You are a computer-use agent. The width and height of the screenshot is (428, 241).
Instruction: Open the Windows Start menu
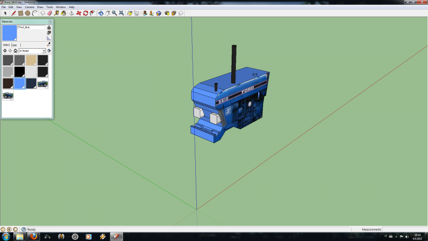pos(6,237)
